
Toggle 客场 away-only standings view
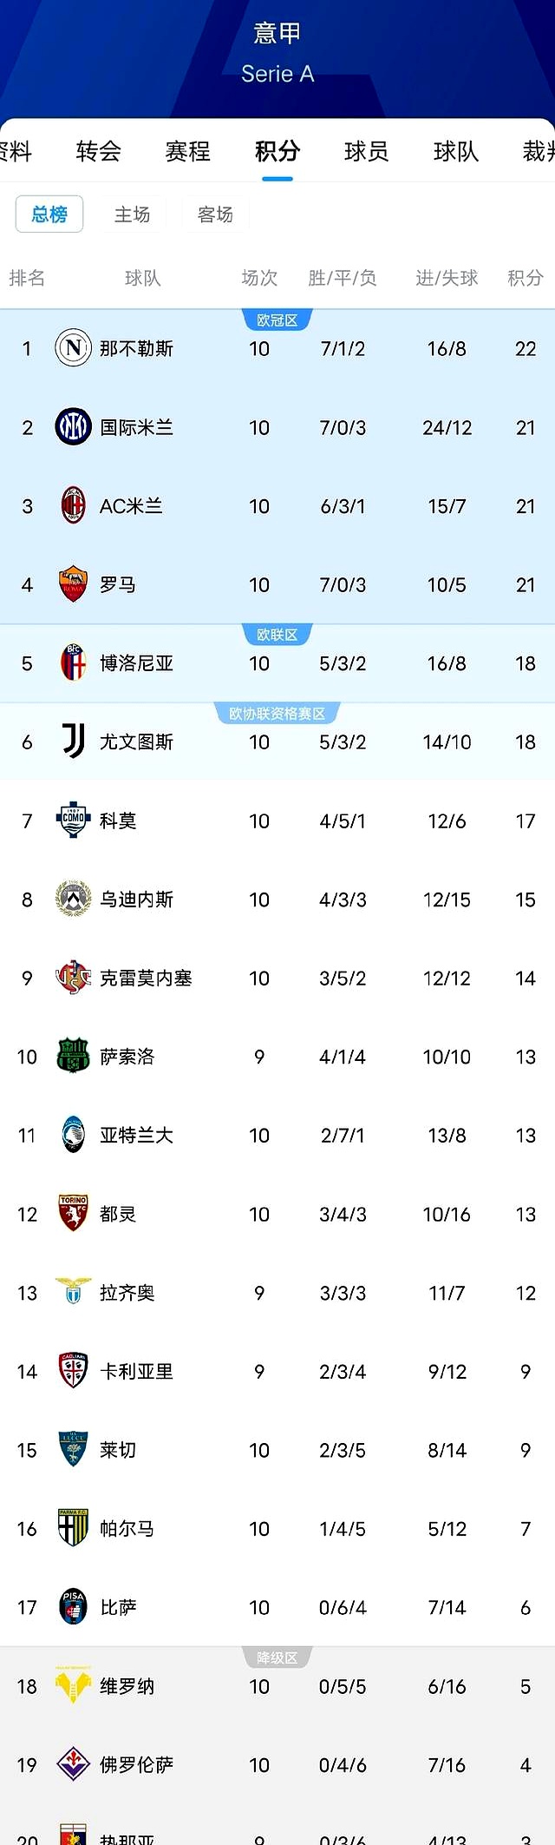(215, 214)
